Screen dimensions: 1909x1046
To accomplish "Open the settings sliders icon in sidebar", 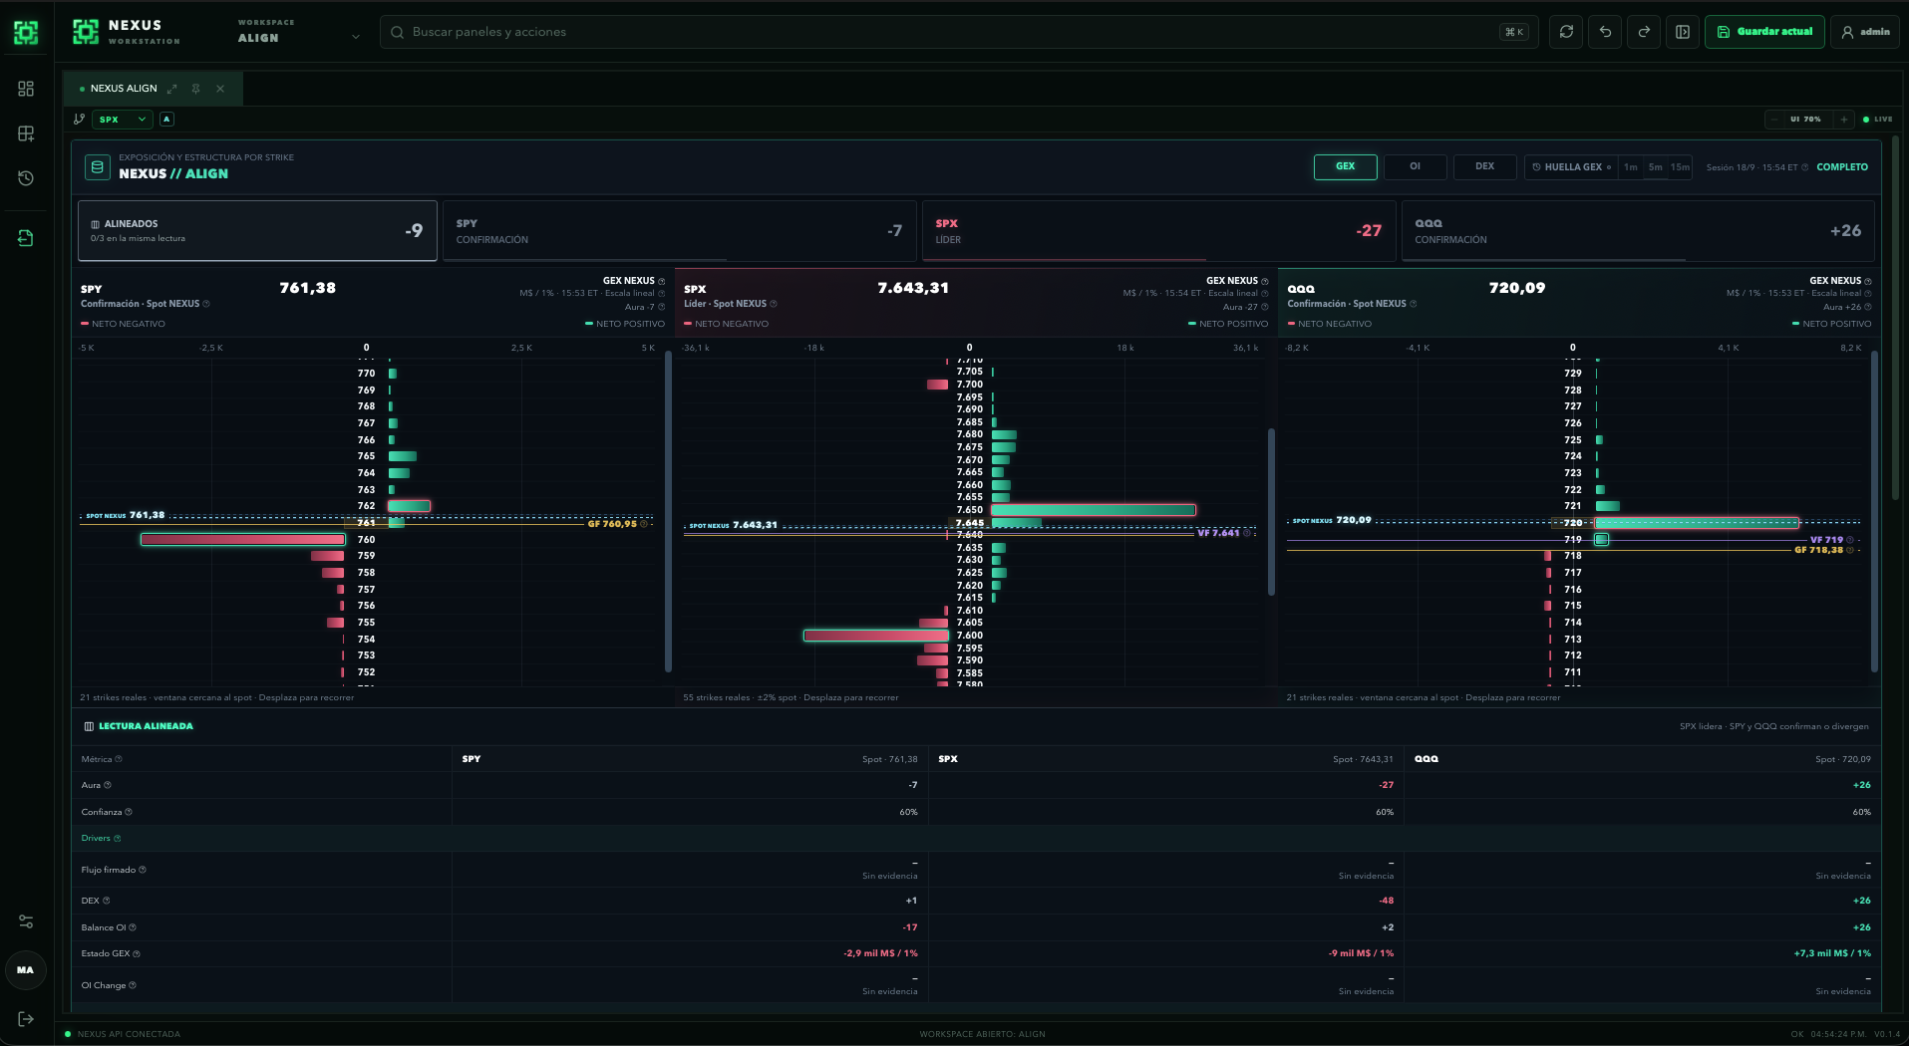I will (26, 921).
